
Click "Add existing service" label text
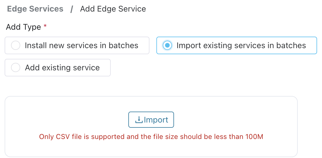[x=62, y=68]
